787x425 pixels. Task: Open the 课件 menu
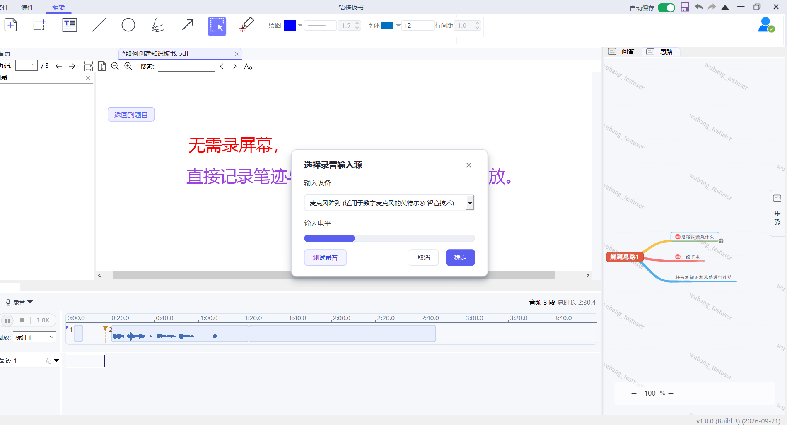(27, 7)
